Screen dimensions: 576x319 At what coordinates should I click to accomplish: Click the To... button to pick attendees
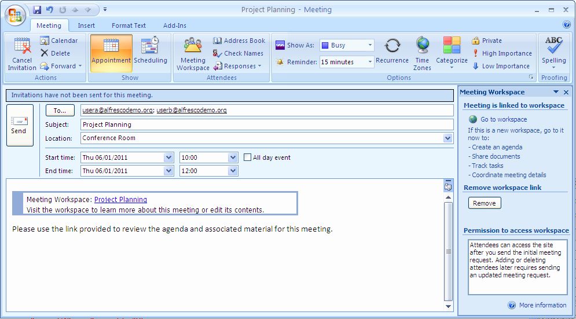point(60,110)
